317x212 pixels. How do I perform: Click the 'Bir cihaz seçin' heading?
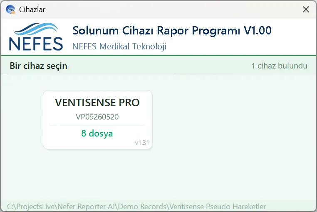pyautogui.click(x=38, y=66)
